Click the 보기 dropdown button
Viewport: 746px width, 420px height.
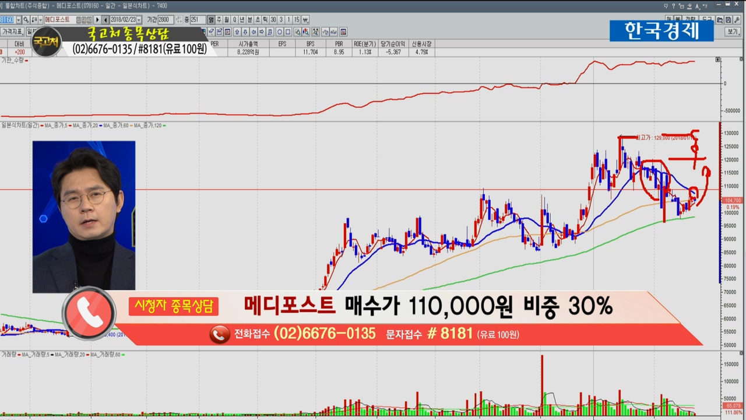point(733,32)
